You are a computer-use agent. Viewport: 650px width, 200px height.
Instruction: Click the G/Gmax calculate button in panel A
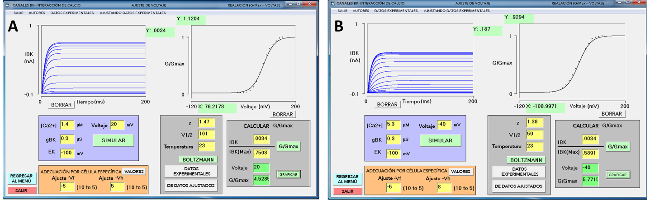(288, 146)
